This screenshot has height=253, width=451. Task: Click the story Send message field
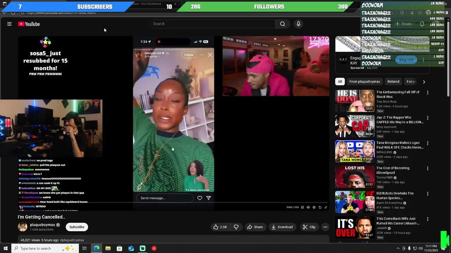pyautogui.click(x=165, y=198)
